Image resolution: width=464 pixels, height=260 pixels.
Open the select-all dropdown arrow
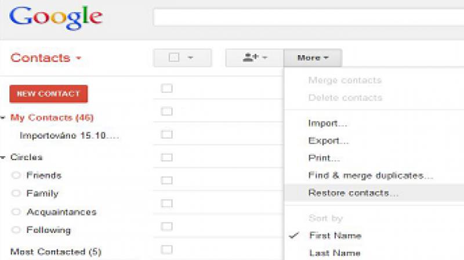pos(191,57)
